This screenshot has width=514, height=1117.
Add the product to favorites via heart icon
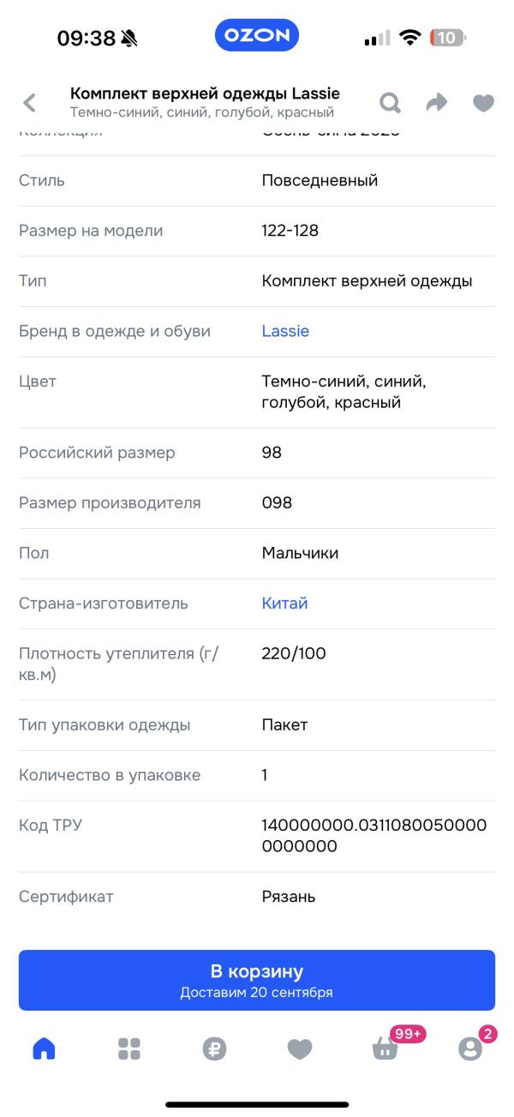[x=482, y=101]
